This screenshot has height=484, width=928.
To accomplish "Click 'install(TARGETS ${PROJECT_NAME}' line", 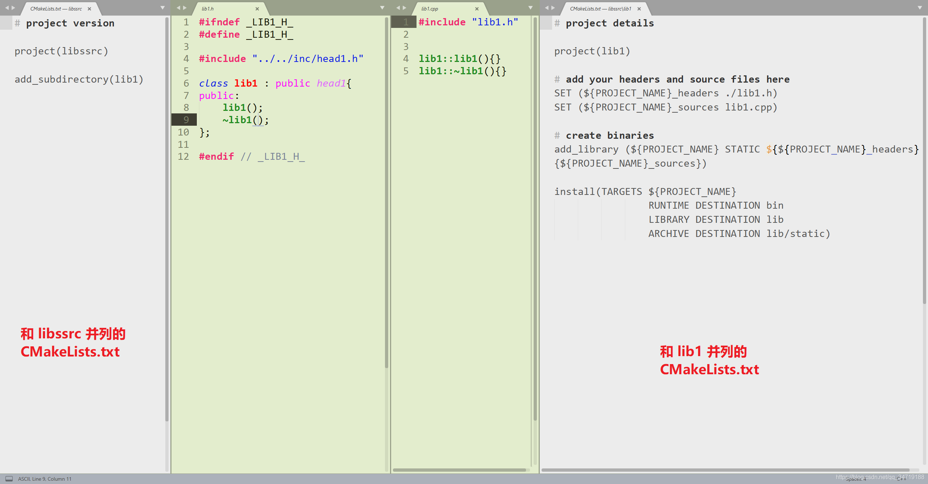I will point(645,192).
